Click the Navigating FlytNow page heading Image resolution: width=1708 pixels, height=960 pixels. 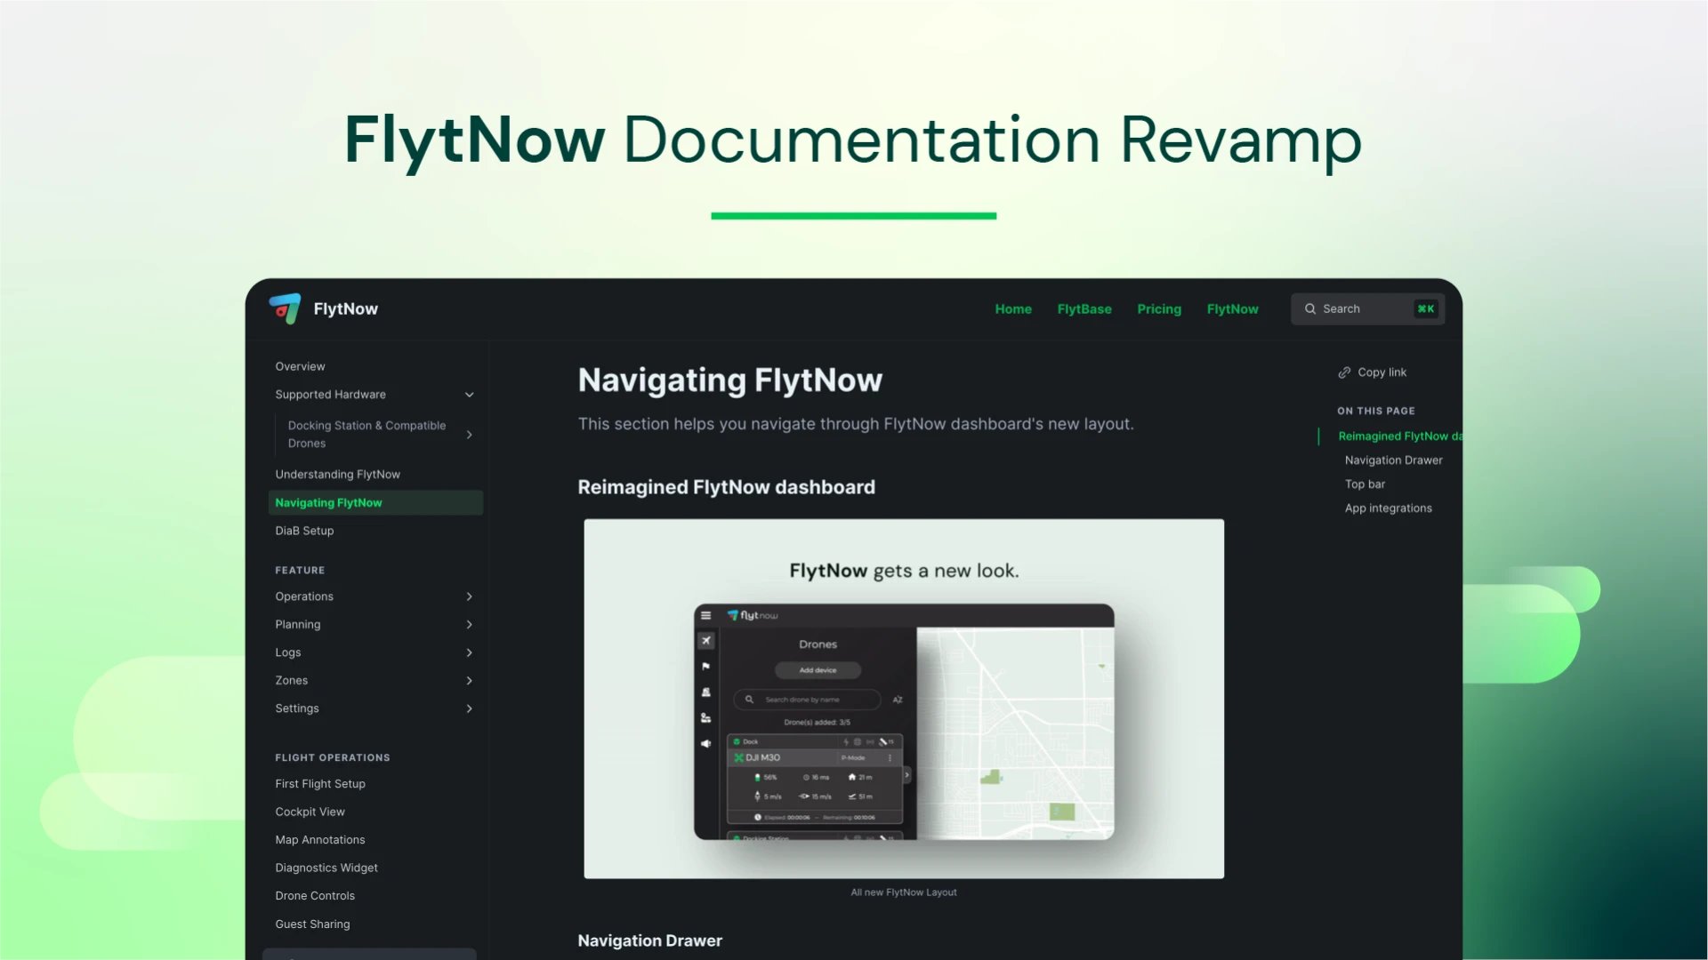(x=729, y=380)
